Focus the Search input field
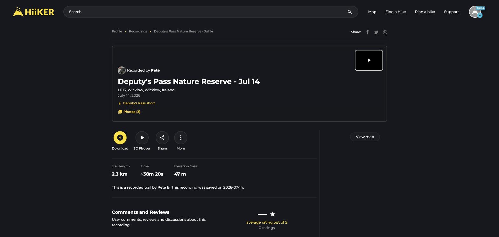Image resolution: width=499 pixels, height=237 pixels. click(x=211, y=12)
